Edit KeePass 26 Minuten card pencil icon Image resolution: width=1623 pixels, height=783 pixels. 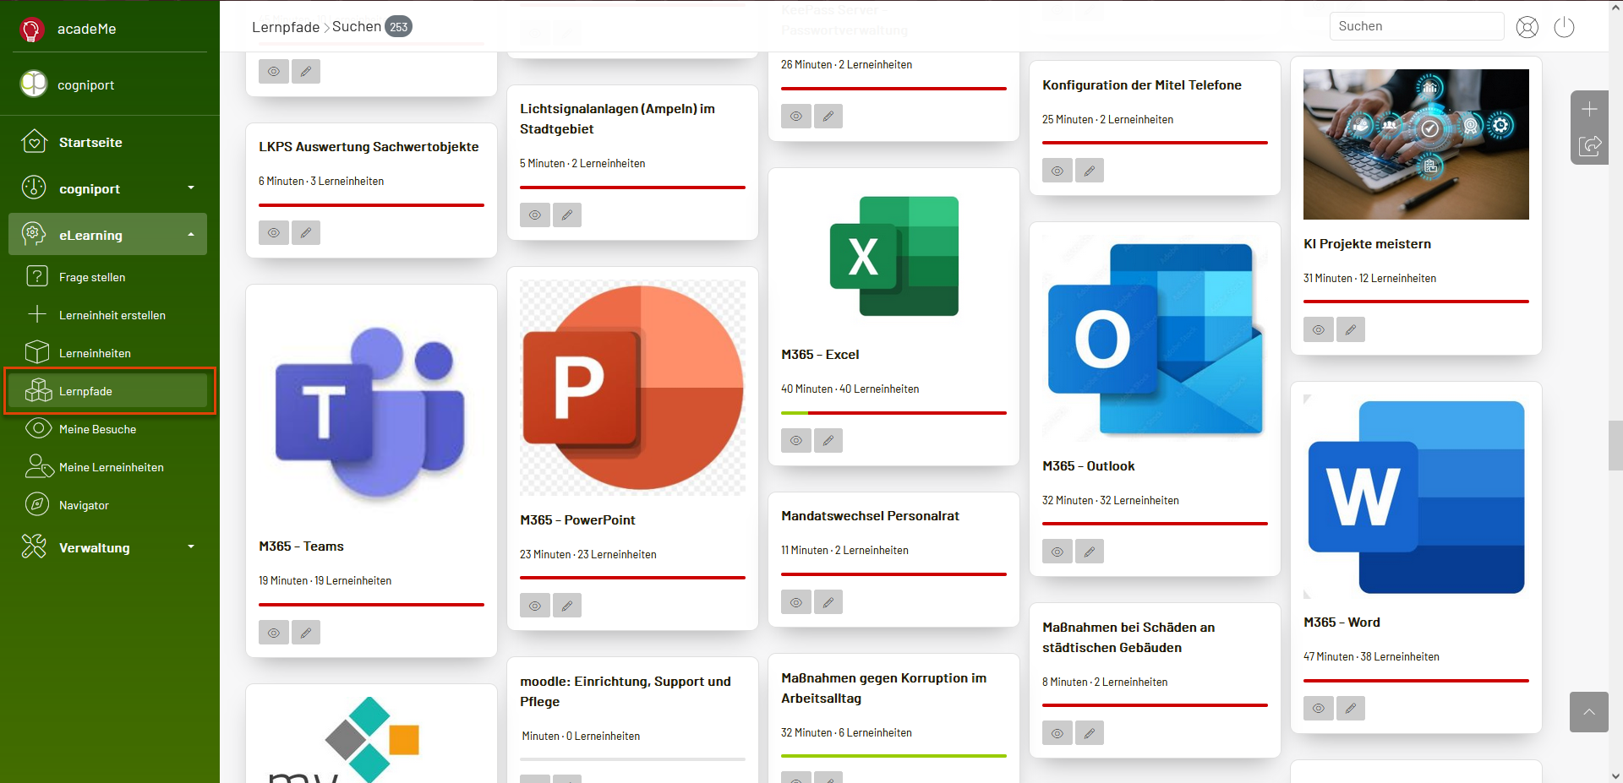828,116
